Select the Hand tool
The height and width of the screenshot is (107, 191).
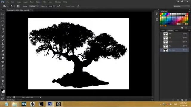pos(3,81)
